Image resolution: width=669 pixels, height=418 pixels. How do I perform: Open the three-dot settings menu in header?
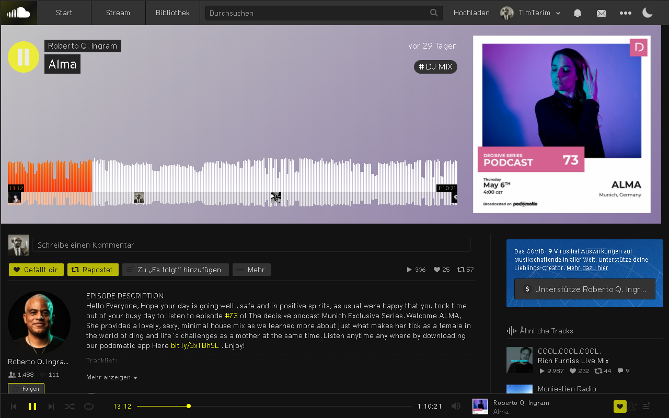click(626, 13)
